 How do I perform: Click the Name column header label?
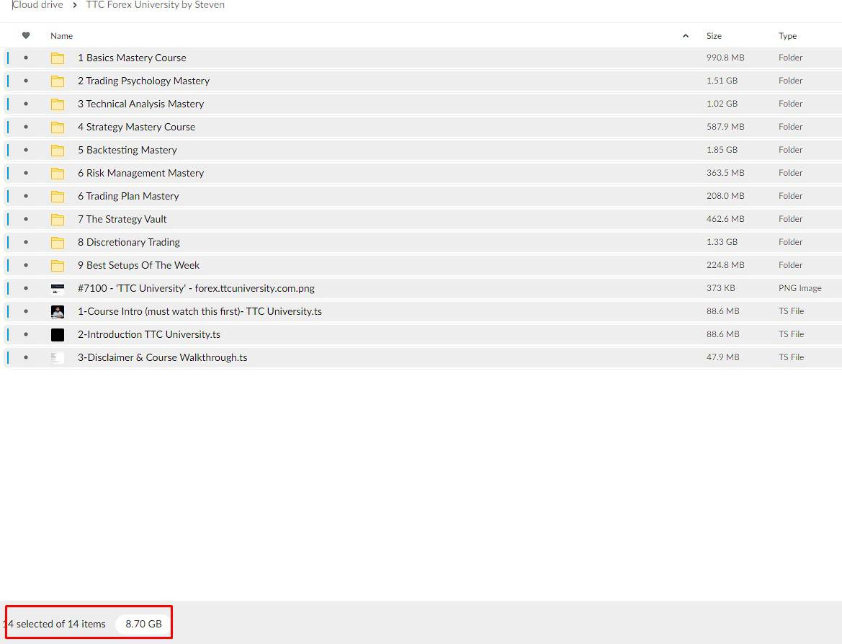click(61, 36)
